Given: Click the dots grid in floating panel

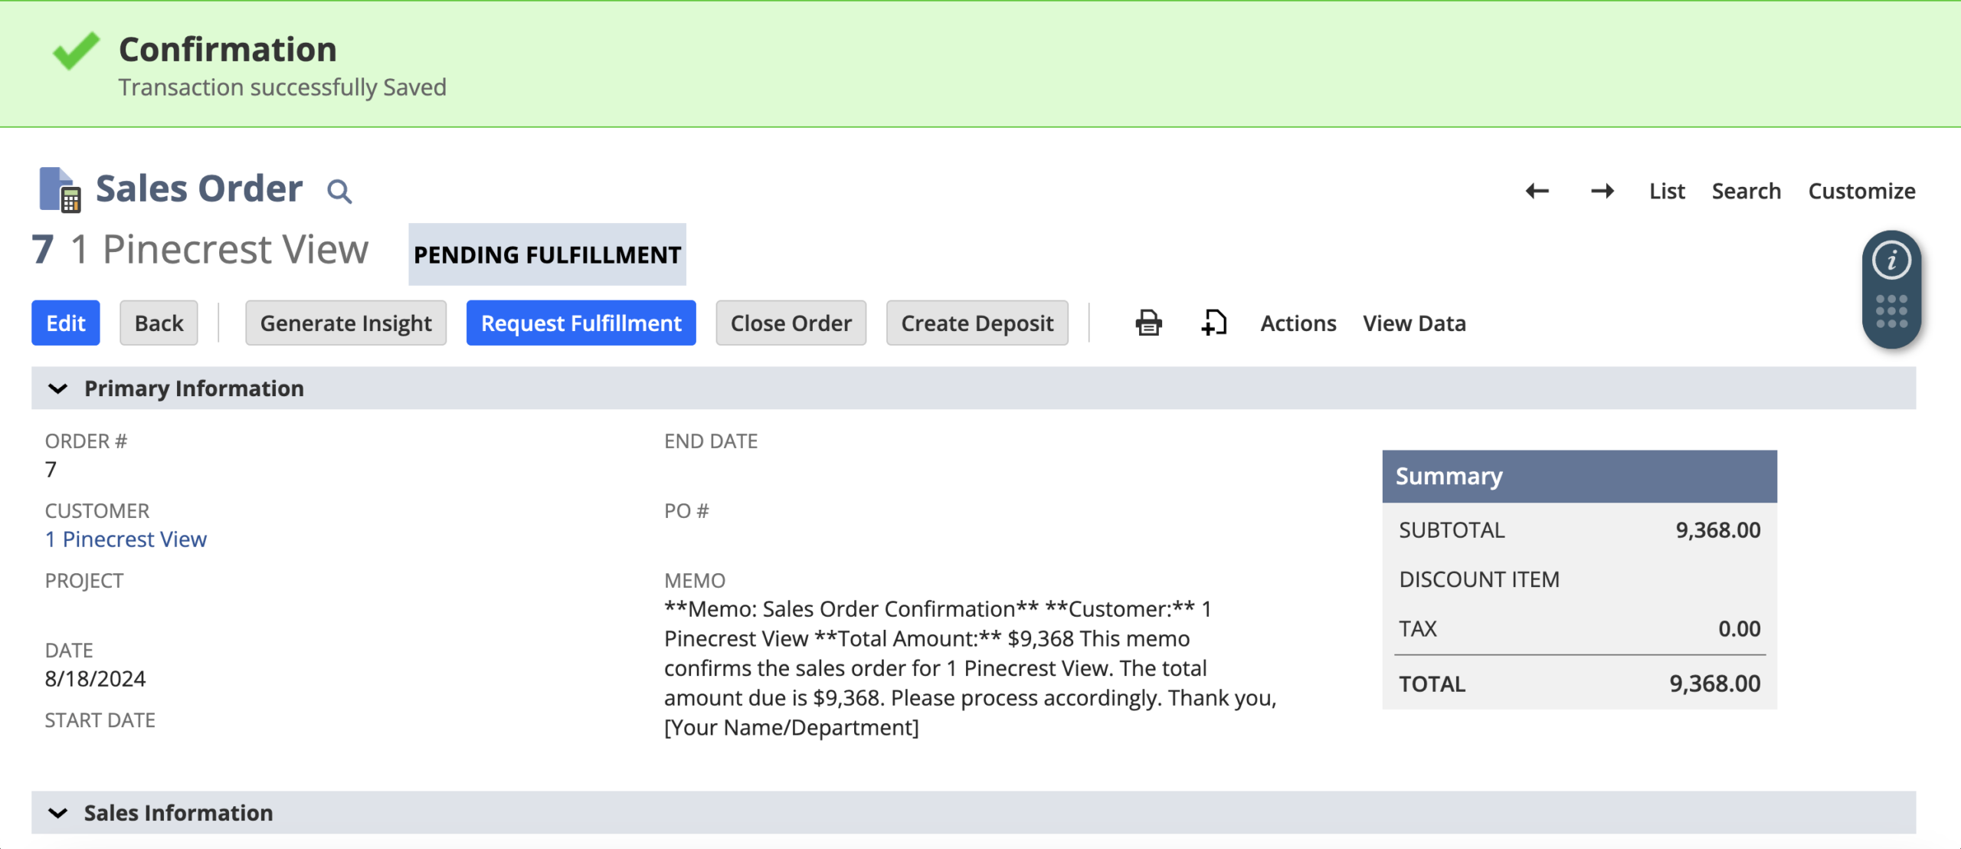Looking at the screenshot, I should (x=1891, y=312).
